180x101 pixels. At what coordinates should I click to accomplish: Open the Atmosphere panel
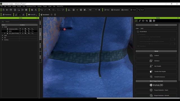(115, 10)
